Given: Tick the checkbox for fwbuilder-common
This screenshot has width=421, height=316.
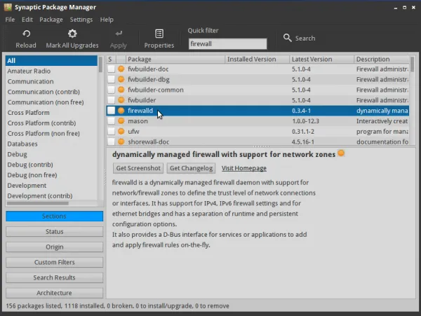Looking at the screenshot, I should click(111, 90).
